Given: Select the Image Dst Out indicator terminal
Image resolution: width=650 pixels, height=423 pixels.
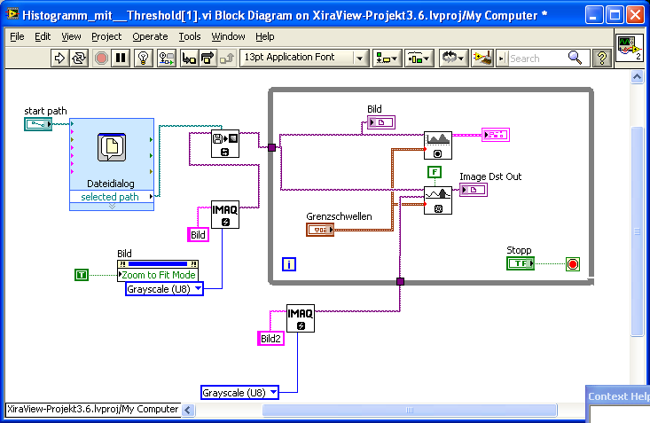Looking at the screenshot, I should pyautogui.click(x=474, y=190).
